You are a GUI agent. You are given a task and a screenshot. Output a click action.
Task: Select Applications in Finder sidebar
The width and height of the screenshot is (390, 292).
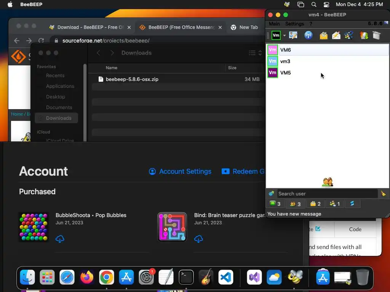60,86
